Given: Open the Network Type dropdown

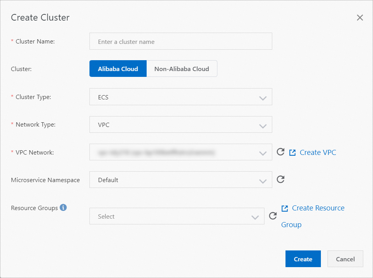Looking at the screenshot, I should pyautogui.click(x=181, y=124).
